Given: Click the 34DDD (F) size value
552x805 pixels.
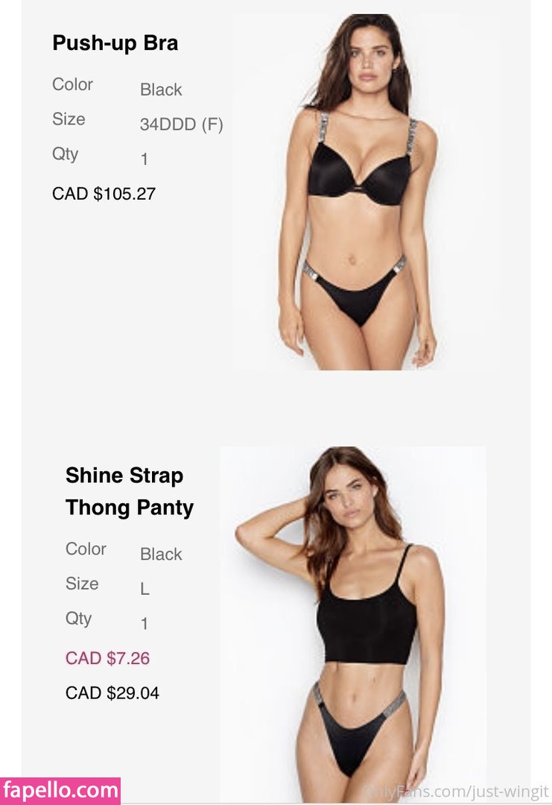Looking at the screenshot, I should [182, 124].
